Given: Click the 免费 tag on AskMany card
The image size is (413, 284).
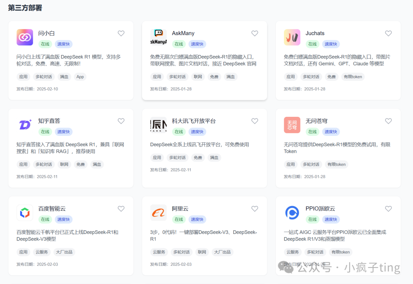Looking at the screenshot, I should click(x=214, y=77).
